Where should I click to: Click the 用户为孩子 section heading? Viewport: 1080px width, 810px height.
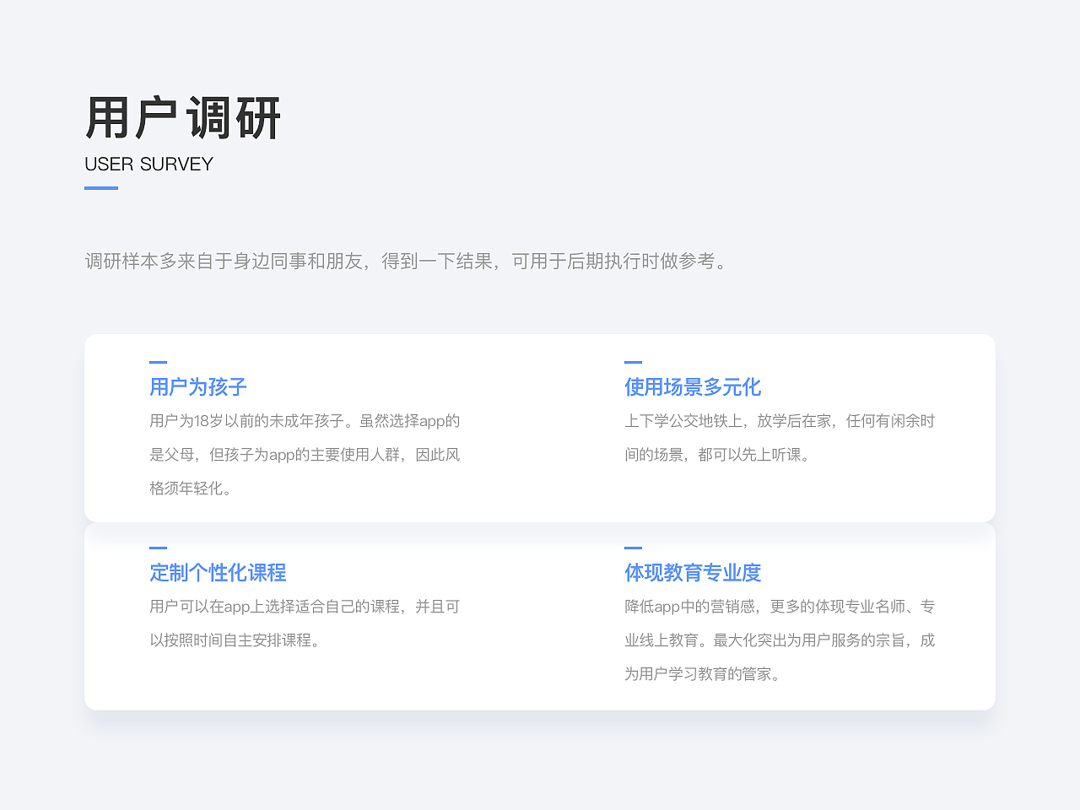198,387
